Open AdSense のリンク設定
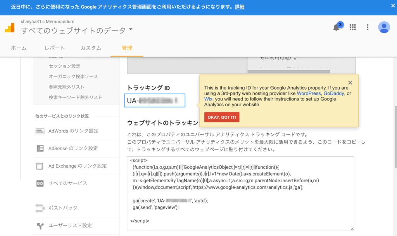Viewport: 397px width, 236px height. (x=73, y=148)
